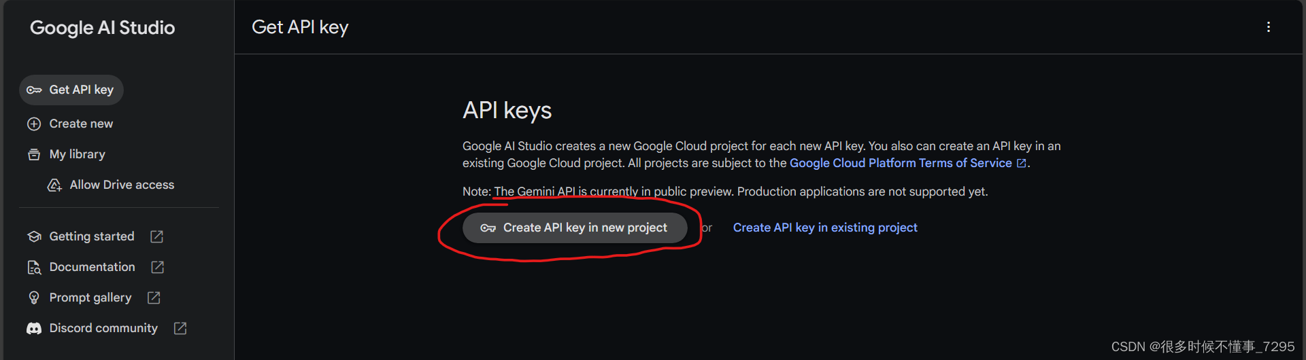1306x360 pixels.
Task: Click the API keys heading
Action: 507,110
